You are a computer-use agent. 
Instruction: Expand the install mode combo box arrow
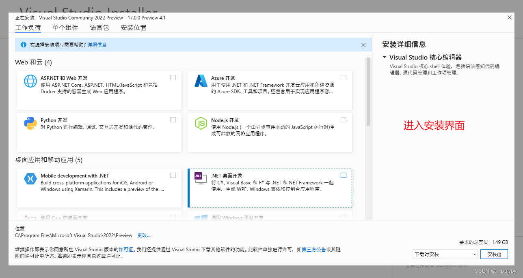pyautogui.click(x=474, y=254)
